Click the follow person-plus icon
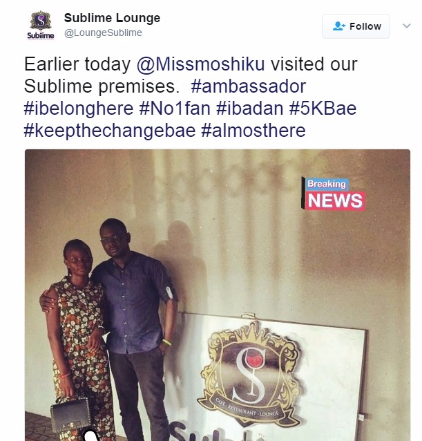The width and height of the screenshot is (422, 441). 339,26
